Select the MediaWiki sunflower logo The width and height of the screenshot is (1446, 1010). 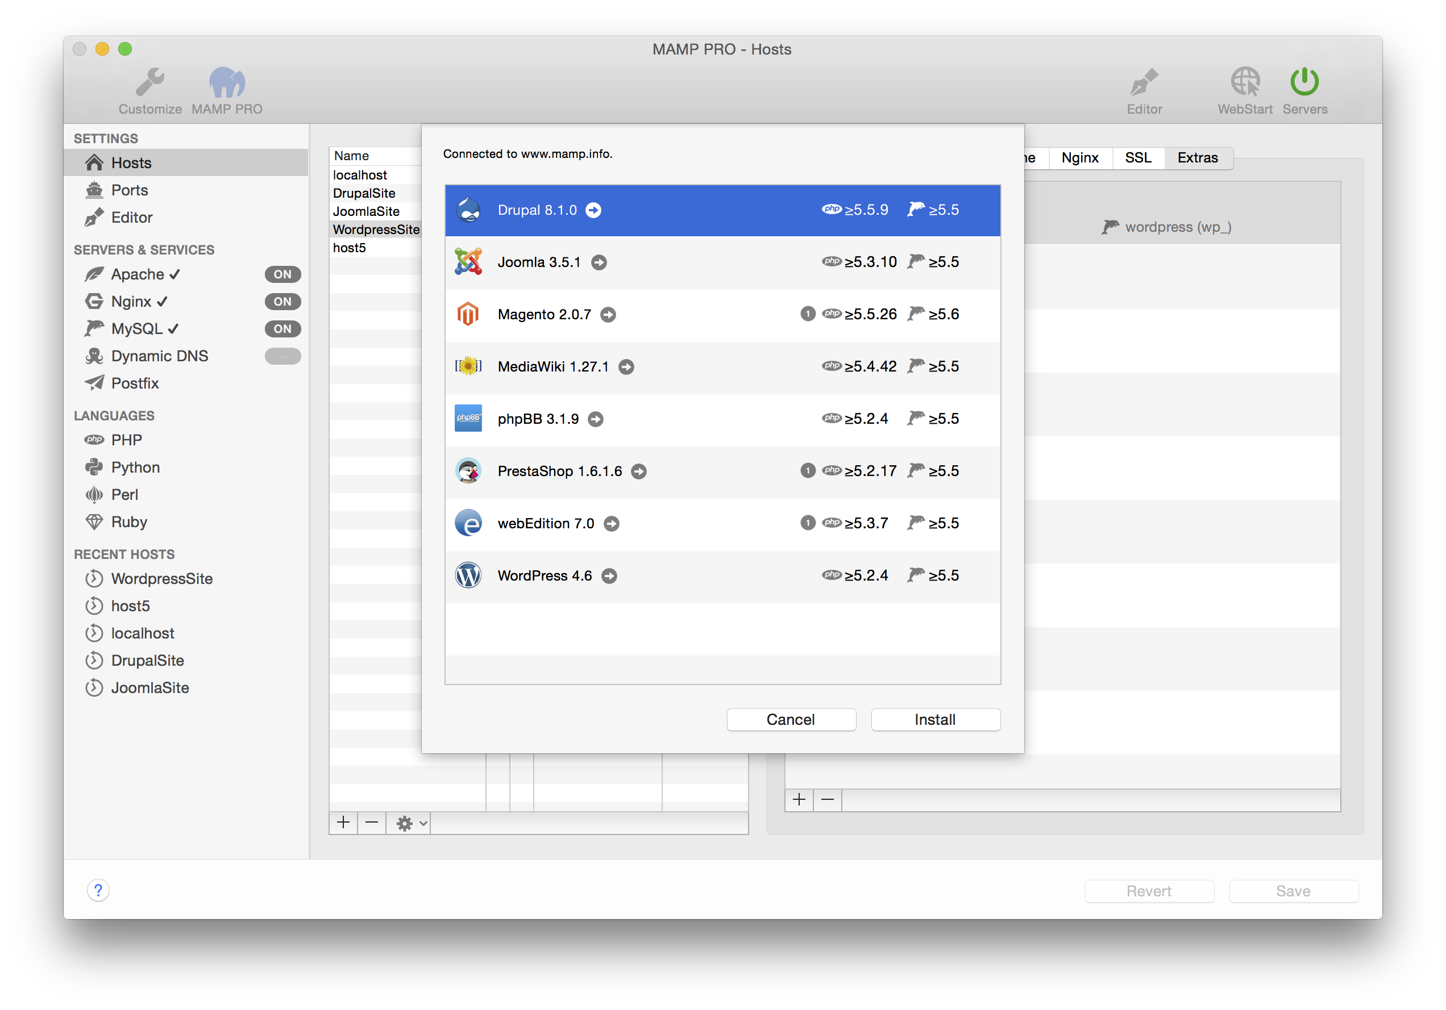[x=468, y=366]
